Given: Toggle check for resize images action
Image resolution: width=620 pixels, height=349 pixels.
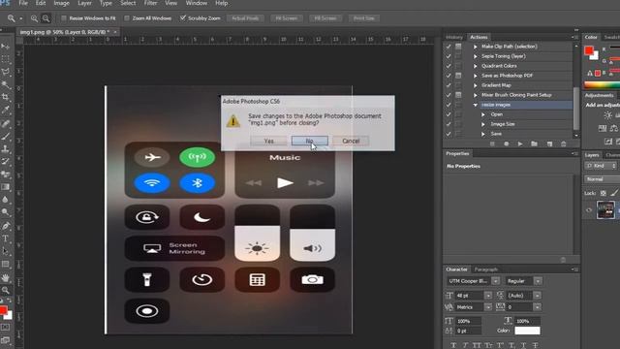Looking at the screenshot, I should coord(449,105).
